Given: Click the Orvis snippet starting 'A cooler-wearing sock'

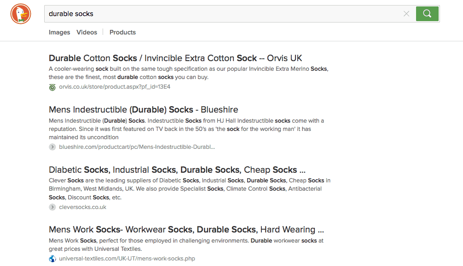Looking at the screenshot, I should coord(188,73).
